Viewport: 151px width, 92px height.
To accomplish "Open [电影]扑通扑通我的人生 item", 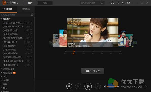I will pos(17,61).
